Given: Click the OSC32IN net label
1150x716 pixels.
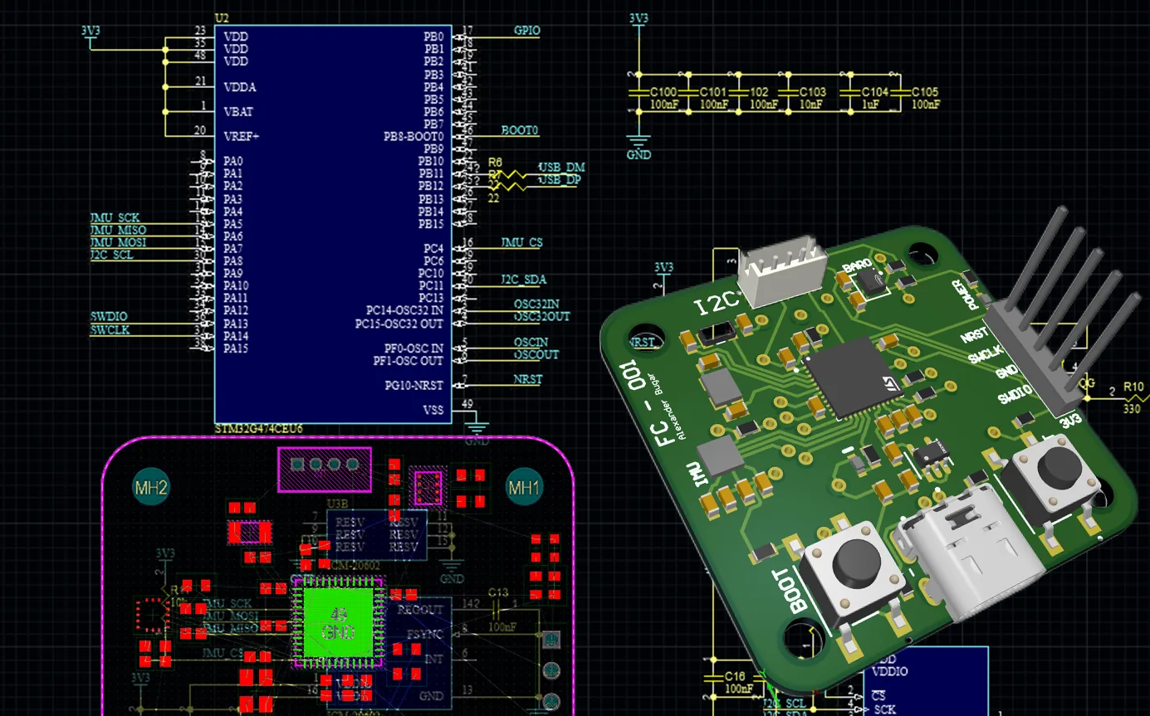Looking at the screenshot, I should point(536,304).
